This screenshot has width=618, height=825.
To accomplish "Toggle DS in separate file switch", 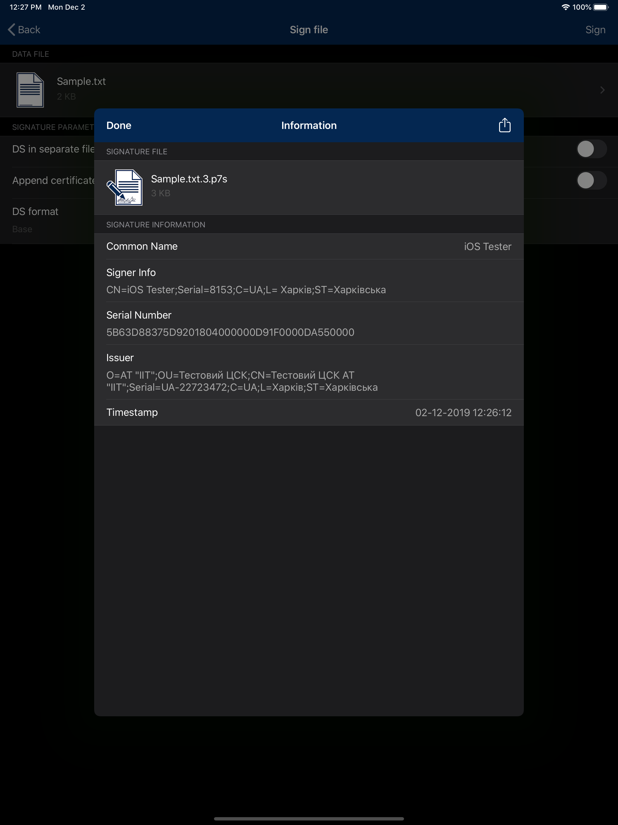I will point(591,149).
